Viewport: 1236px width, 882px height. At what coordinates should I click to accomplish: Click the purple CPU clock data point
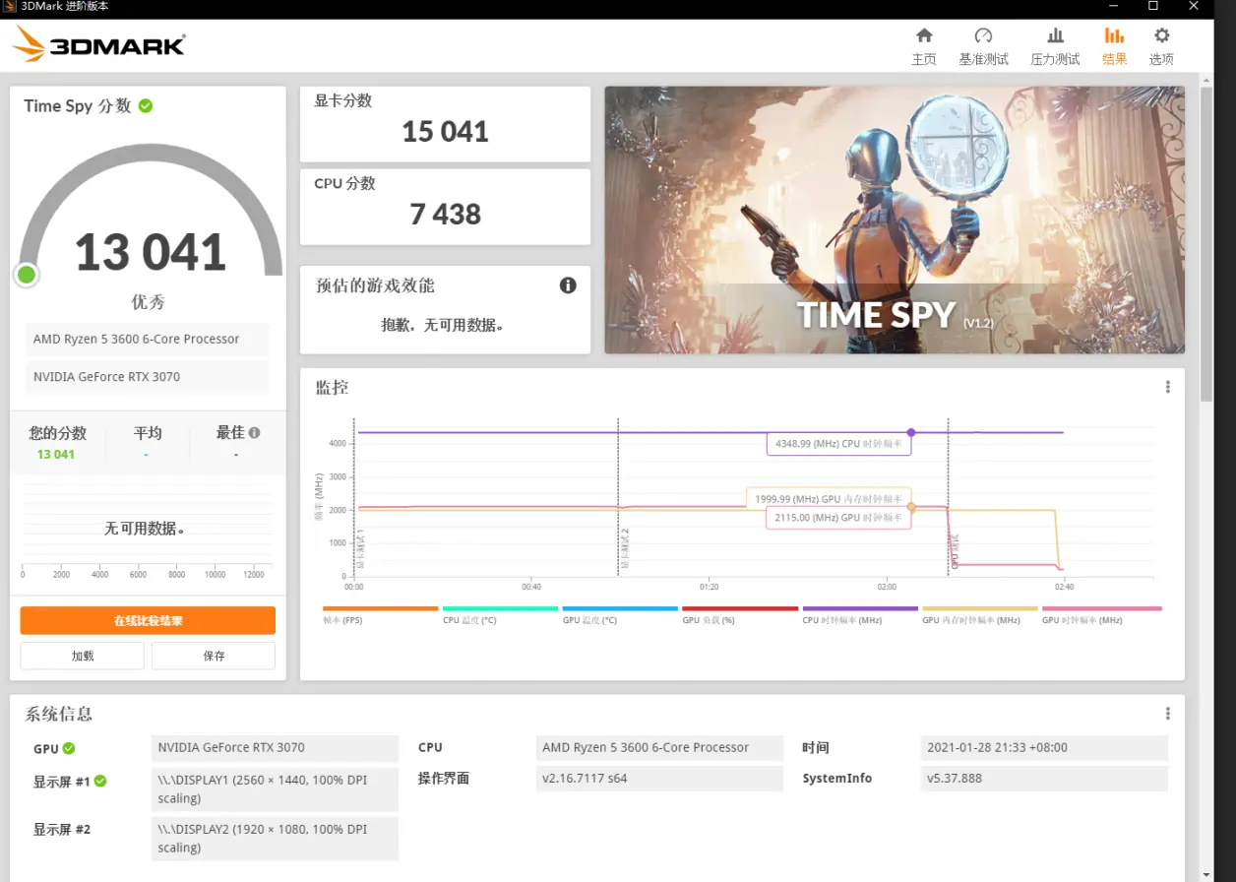coord(911,432)
